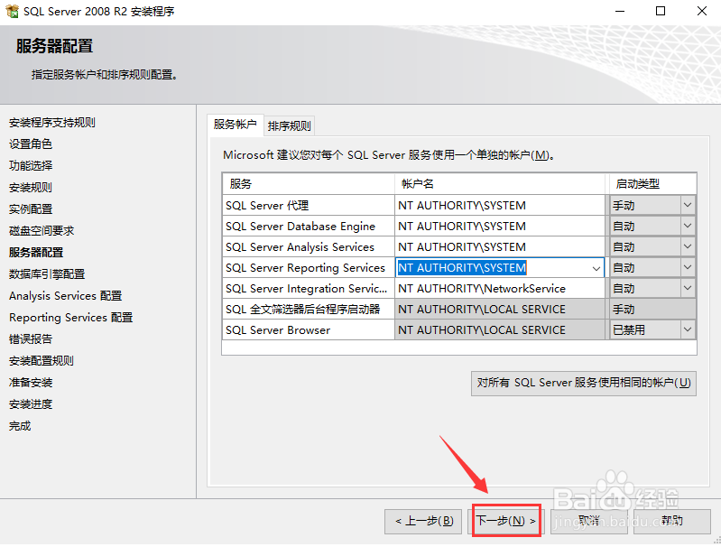Select SQL 全文筛选器后台程序启动器 service cell

coord(309,309)
